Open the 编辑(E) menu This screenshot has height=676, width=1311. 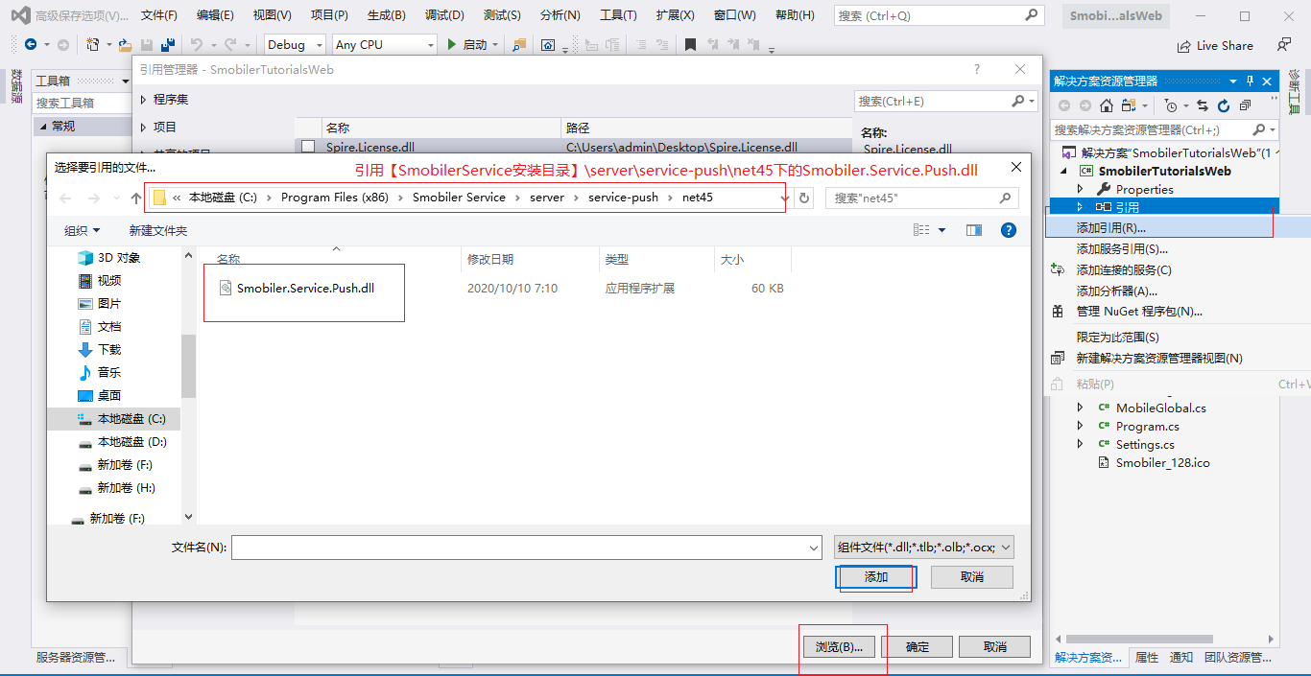pos(215,15)
